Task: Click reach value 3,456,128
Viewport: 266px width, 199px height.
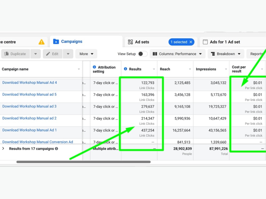Action: tap(182, 95)
